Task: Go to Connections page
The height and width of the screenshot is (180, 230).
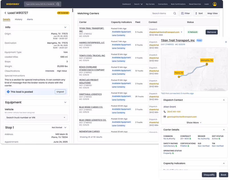Action: click(x=163, y=4)
